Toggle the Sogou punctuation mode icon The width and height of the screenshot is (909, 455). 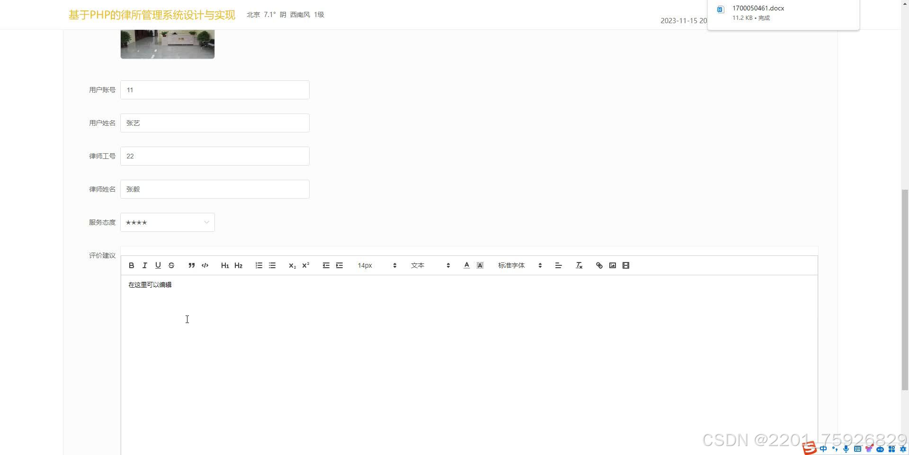pos(835,449)
